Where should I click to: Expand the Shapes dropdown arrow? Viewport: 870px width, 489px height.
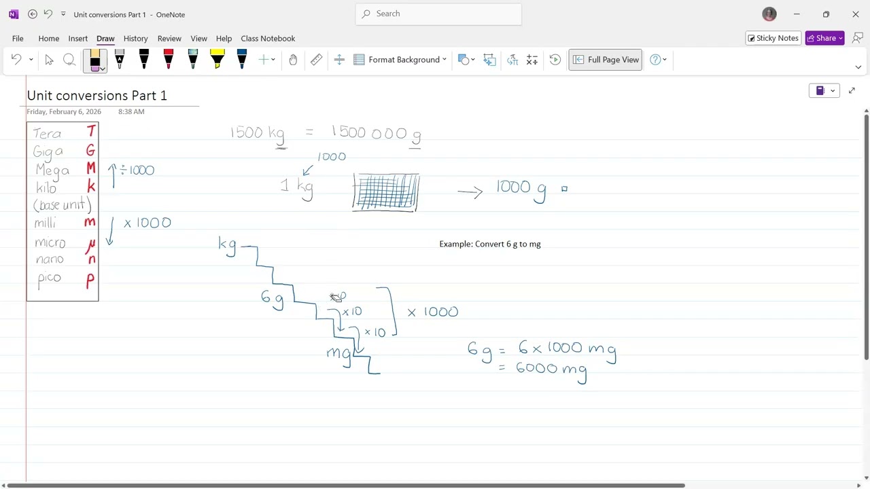473,60
